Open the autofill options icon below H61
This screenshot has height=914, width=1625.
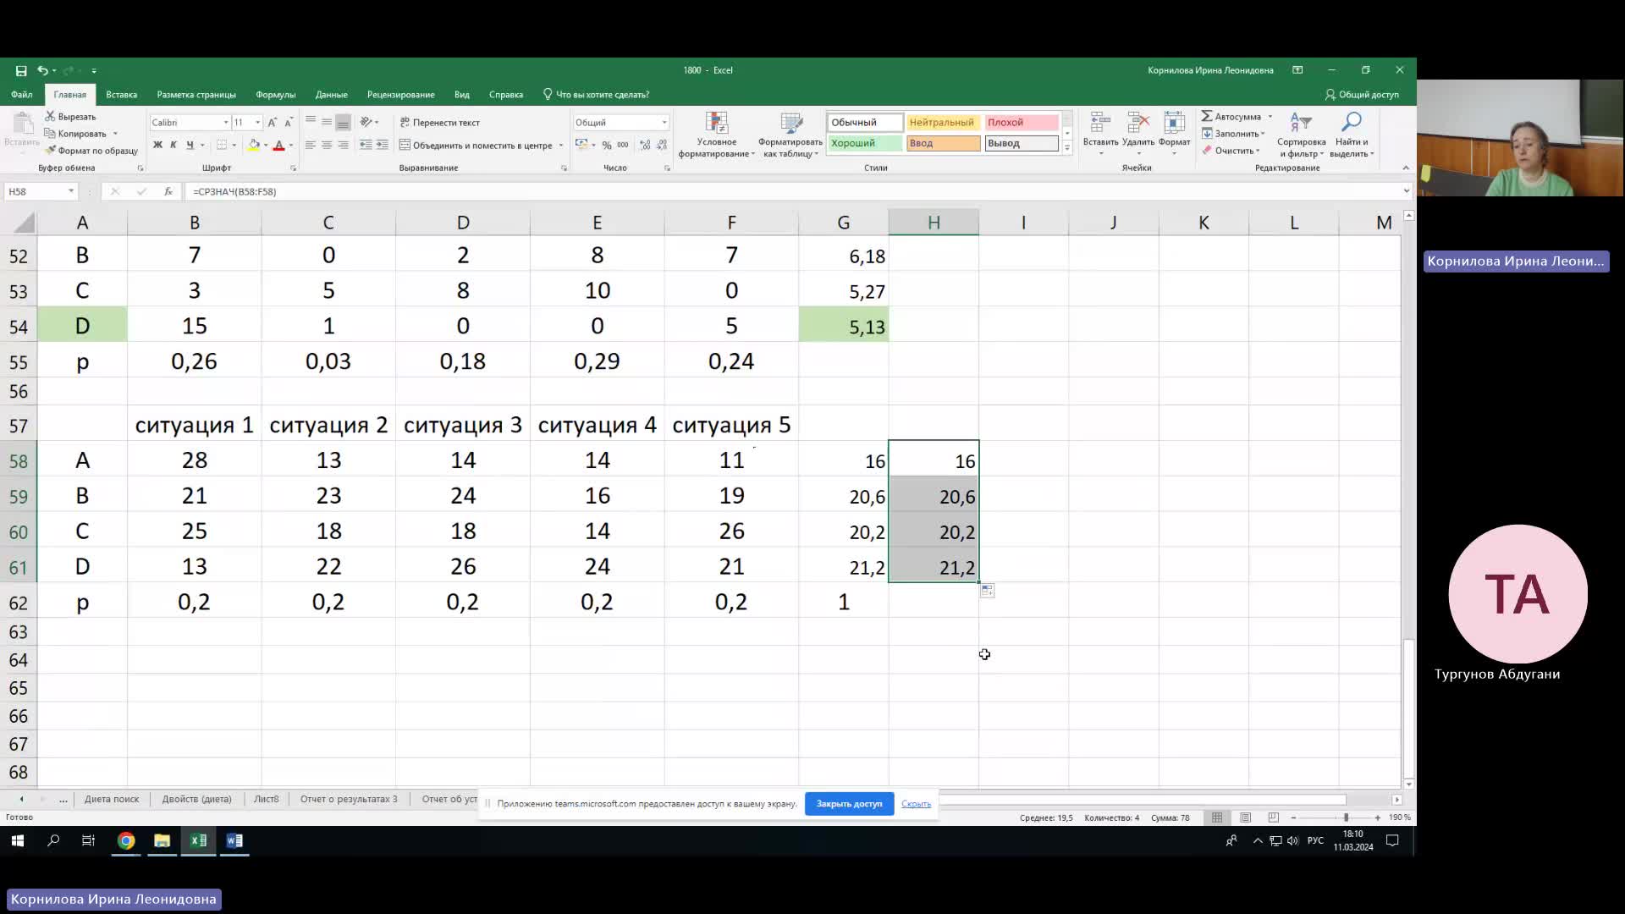tap(988, 591)
